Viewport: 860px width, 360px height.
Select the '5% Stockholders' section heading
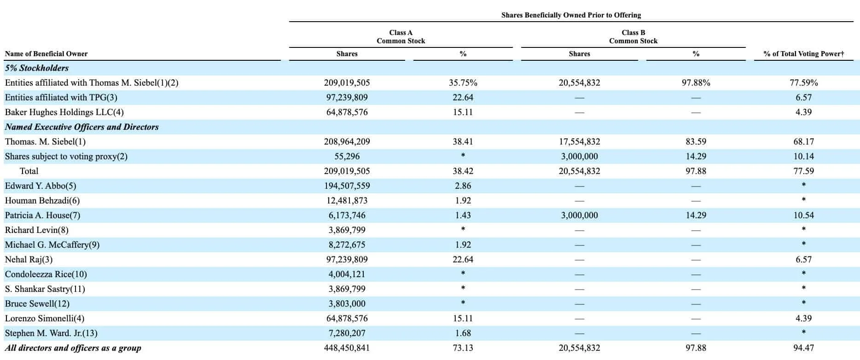[x=37, y=68]
